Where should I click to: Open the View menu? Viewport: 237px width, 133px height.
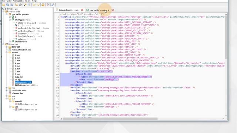9,1
